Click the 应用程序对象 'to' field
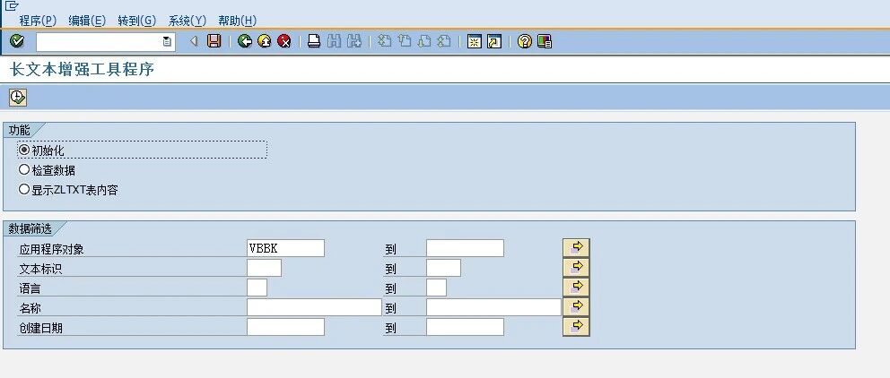890x378 pixels. (x=465, y=248)
